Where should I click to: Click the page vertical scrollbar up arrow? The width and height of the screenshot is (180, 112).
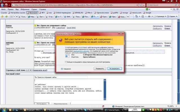coord(178,20)
